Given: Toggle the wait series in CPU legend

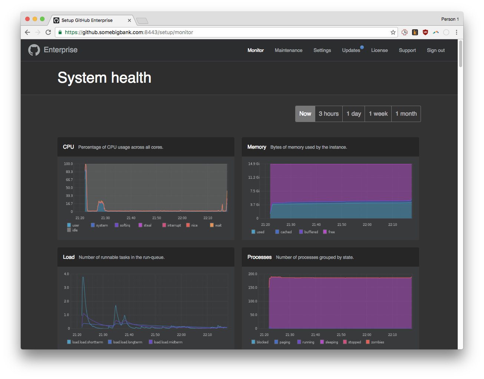Looking at the screenshot, I should click(x=216, y=225).
